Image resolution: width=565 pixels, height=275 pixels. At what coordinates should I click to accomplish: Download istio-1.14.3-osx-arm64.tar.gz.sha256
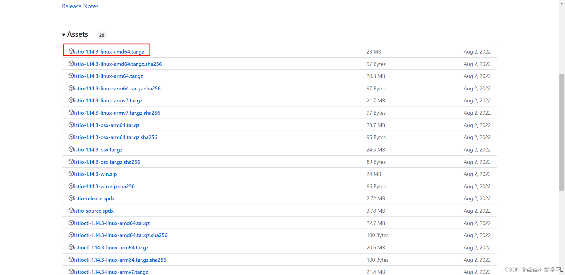[115, 137]
